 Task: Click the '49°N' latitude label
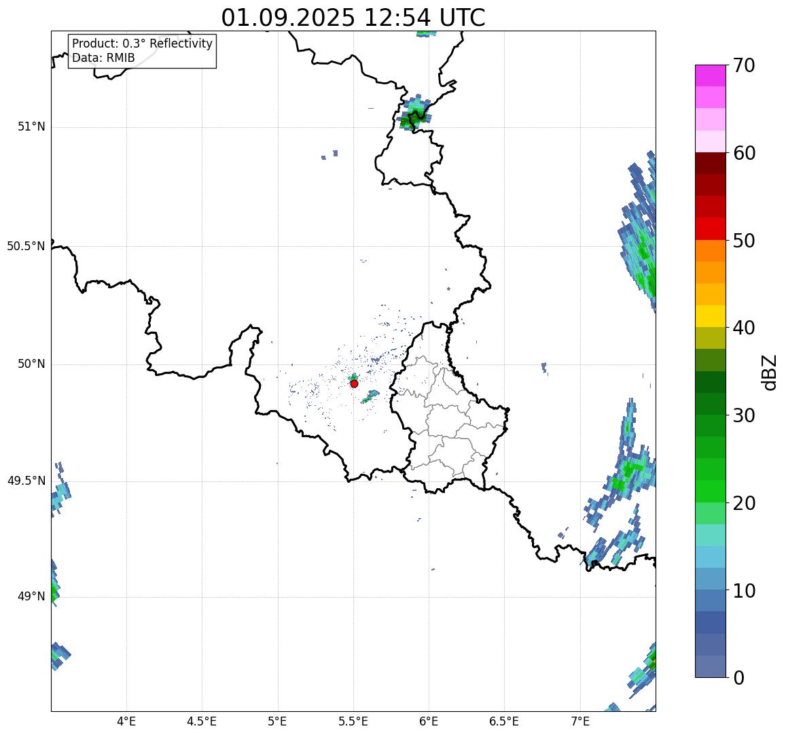(x=31, y=596)
